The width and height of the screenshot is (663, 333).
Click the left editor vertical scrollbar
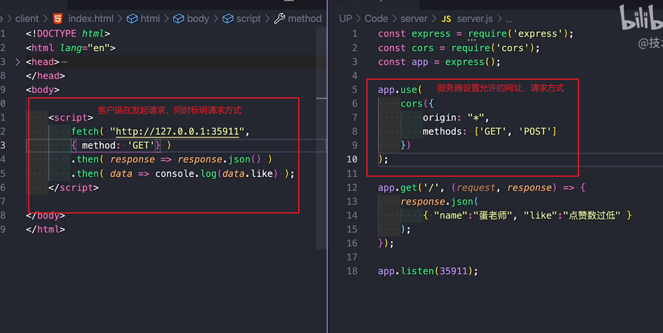(x=321, y=138)
